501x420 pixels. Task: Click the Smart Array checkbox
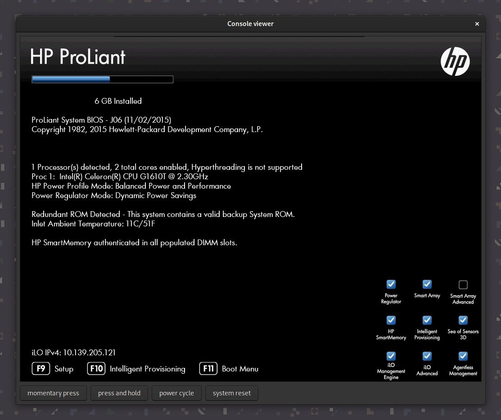(x=427, y=284)
